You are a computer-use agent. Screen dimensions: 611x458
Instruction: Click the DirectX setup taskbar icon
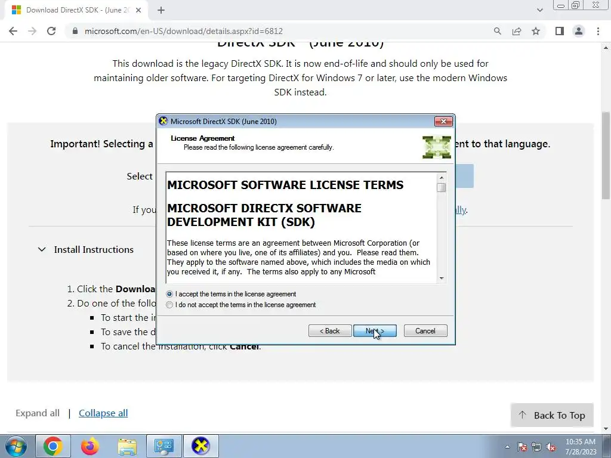(x=200, y=446)
